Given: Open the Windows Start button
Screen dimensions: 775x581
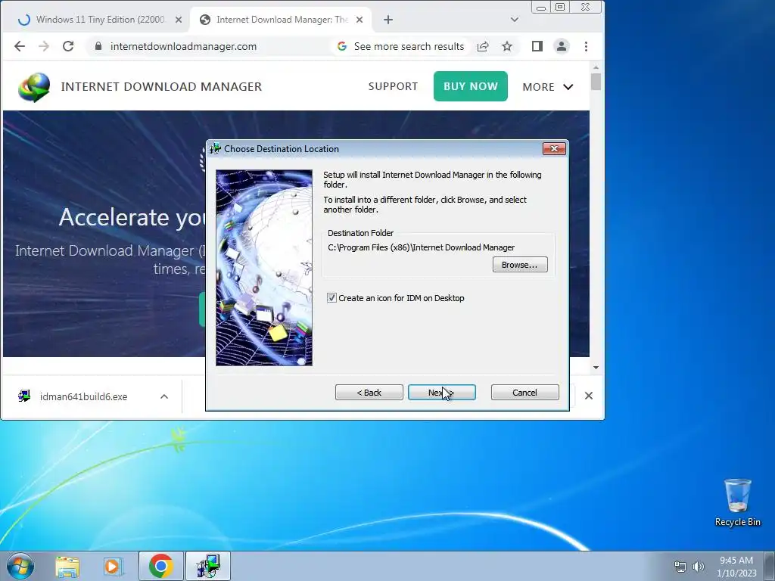Looking at the screenshot, I should (20, 566).
